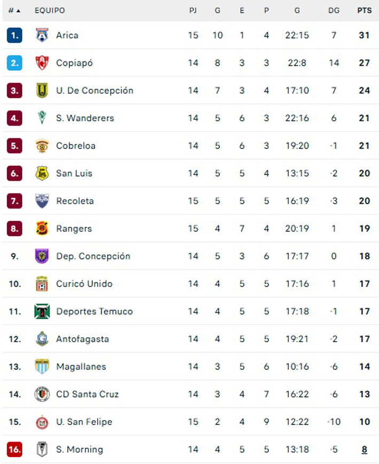Viewport: 379px width, 464px height.
Task: Open the San Luis team link
Action: [x=74, y=173]
